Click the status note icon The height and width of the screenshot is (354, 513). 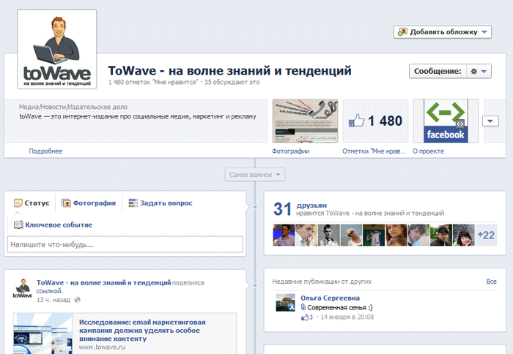tap(18, 203)
